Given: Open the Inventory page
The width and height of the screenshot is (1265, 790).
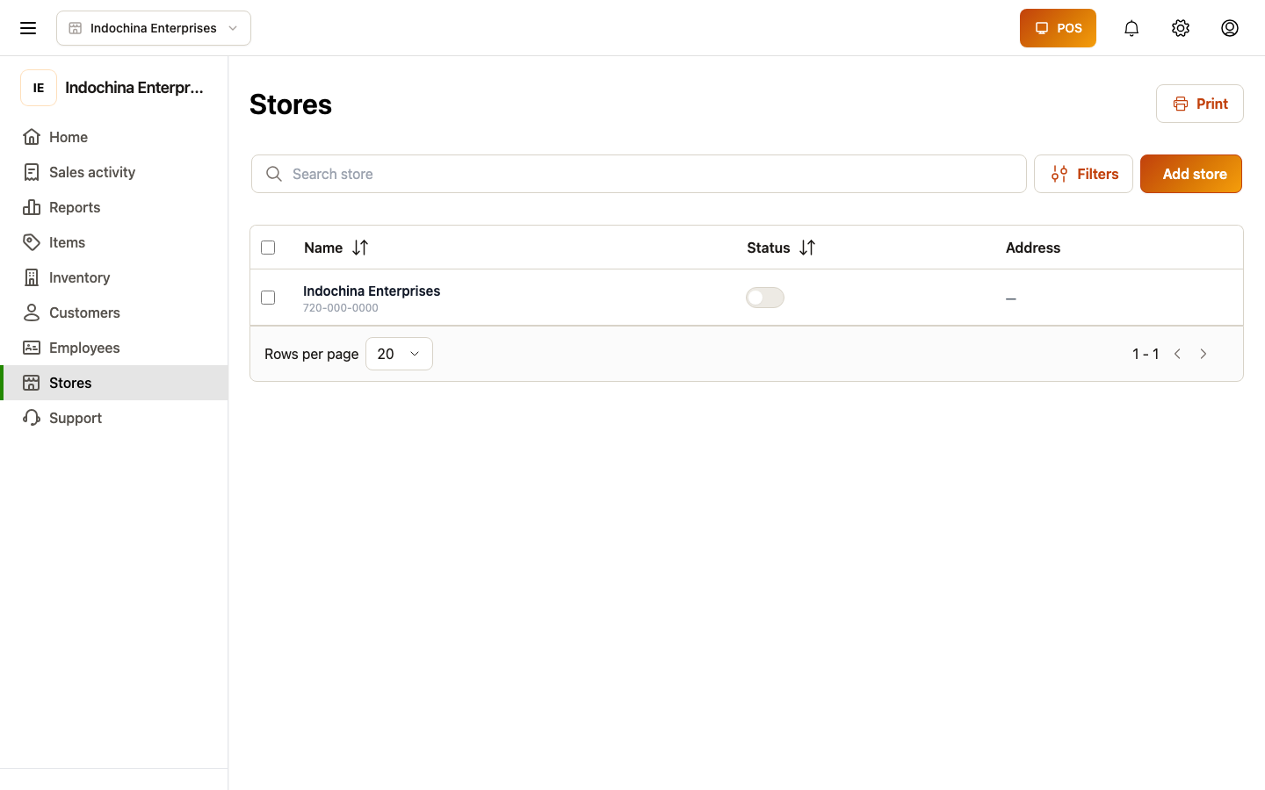Looking at the screenshot, I should pos(114,277).
